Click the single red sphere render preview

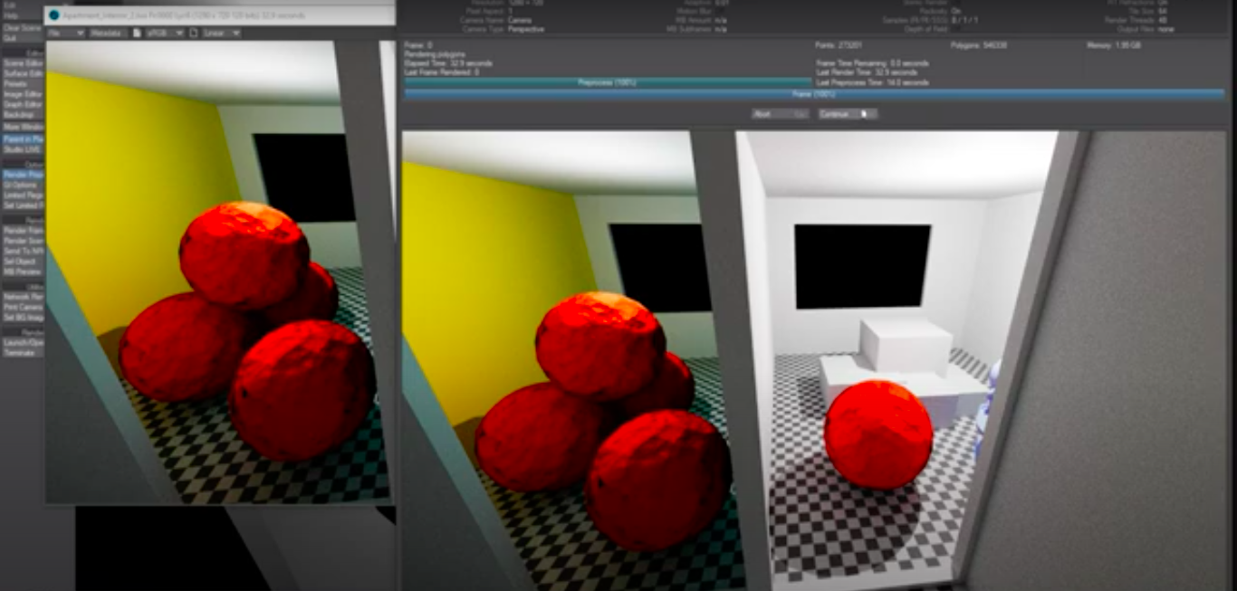[x=877, y=434]
